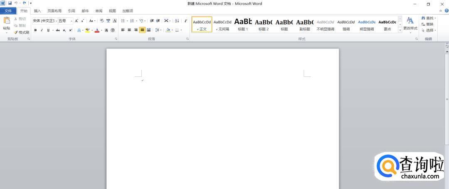
Task: Apply strikethrough with the abc icon
Action: click(57, 30)
